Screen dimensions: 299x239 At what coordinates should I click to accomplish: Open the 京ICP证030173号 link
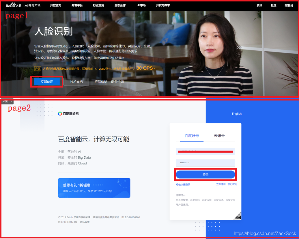click(68, 222)
